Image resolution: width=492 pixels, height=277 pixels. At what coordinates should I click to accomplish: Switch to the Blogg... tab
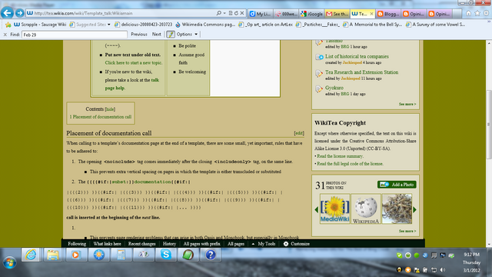coord(388,14)
